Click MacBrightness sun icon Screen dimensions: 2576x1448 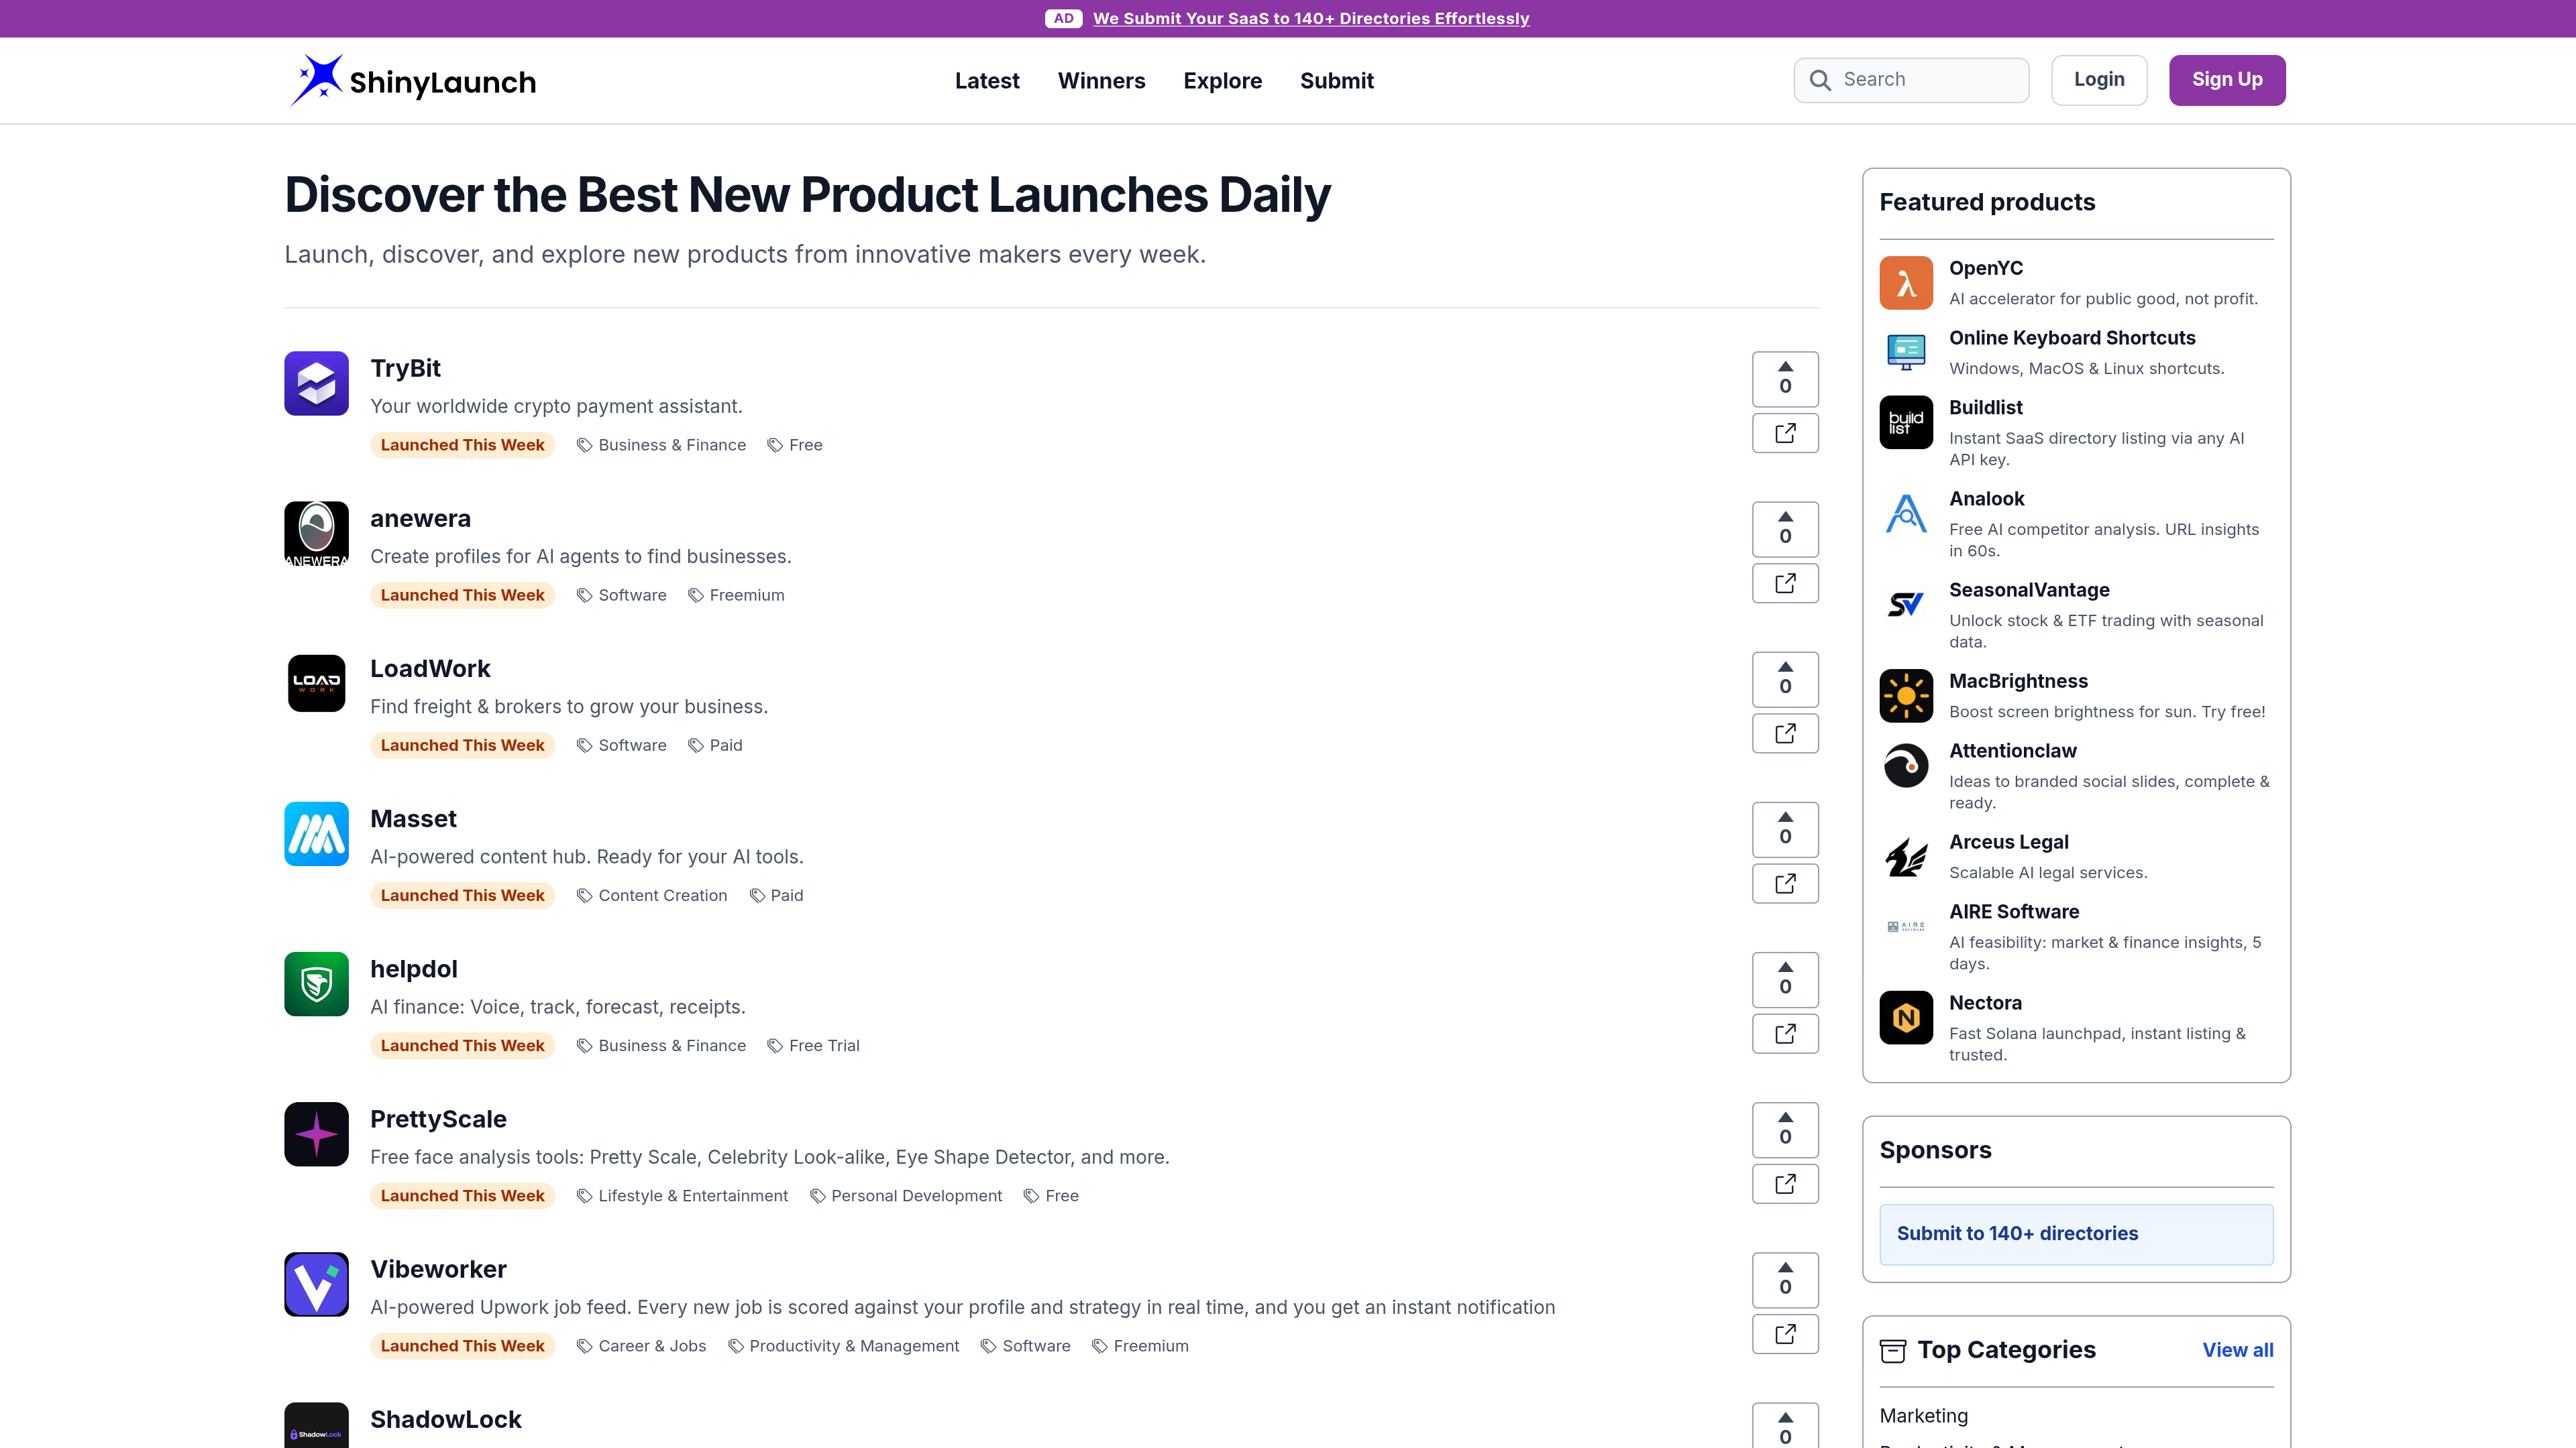coord(1906,696)
